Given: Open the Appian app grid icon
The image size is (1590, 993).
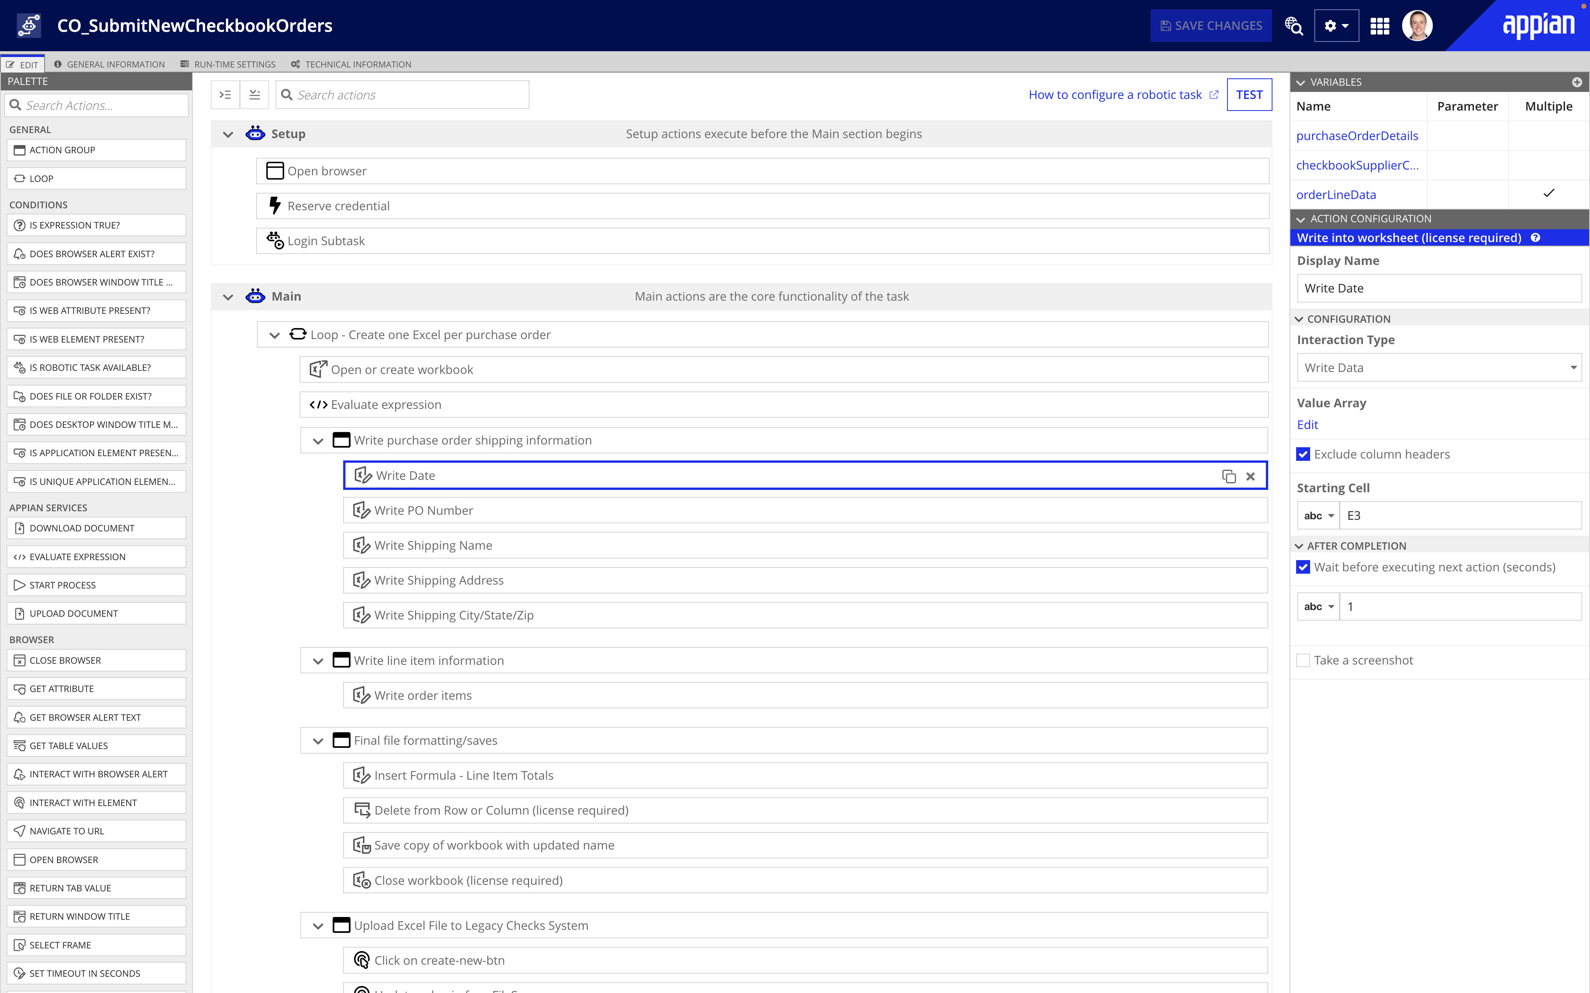Looking at the screenshot, I should [x=1380, y=25].
